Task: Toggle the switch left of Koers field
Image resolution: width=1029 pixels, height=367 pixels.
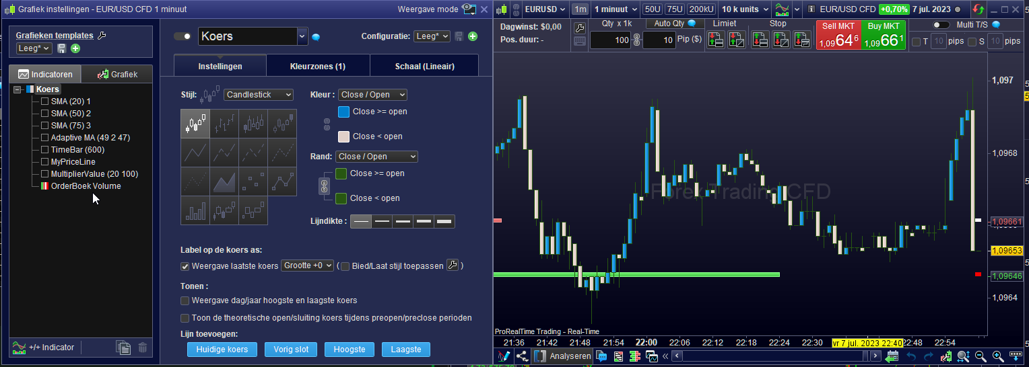Action: coord(182,36)
